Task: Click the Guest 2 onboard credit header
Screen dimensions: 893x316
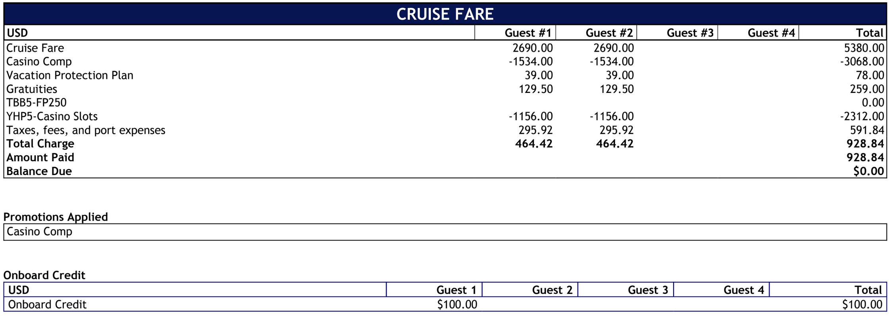Action: coord(552,290)
